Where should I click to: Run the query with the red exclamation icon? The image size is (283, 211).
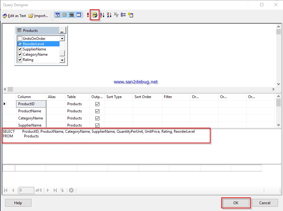pos(88,15)
